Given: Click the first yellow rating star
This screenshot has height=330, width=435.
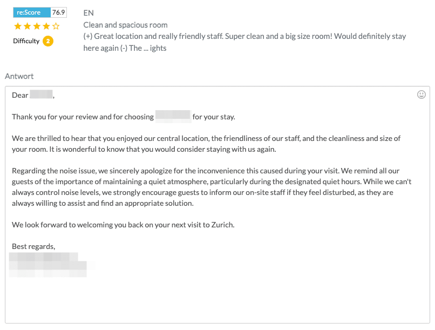Looking at the screenshot, I should [18, 26].
